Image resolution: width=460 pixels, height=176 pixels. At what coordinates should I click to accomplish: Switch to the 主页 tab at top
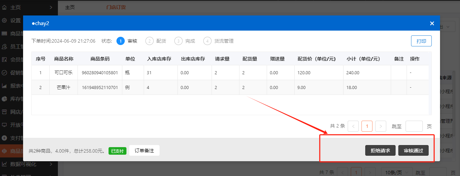pos(70,7)
